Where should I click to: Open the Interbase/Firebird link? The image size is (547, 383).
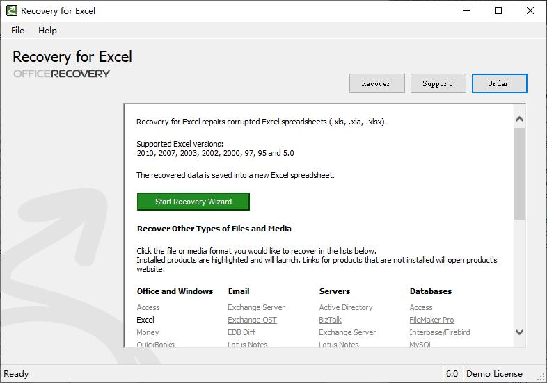click(x=440, y=332)
